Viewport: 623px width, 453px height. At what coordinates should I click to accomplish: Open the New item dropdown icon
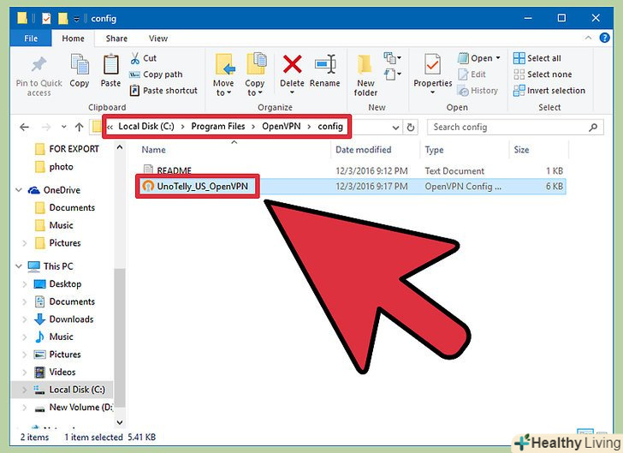pos(392,58)
